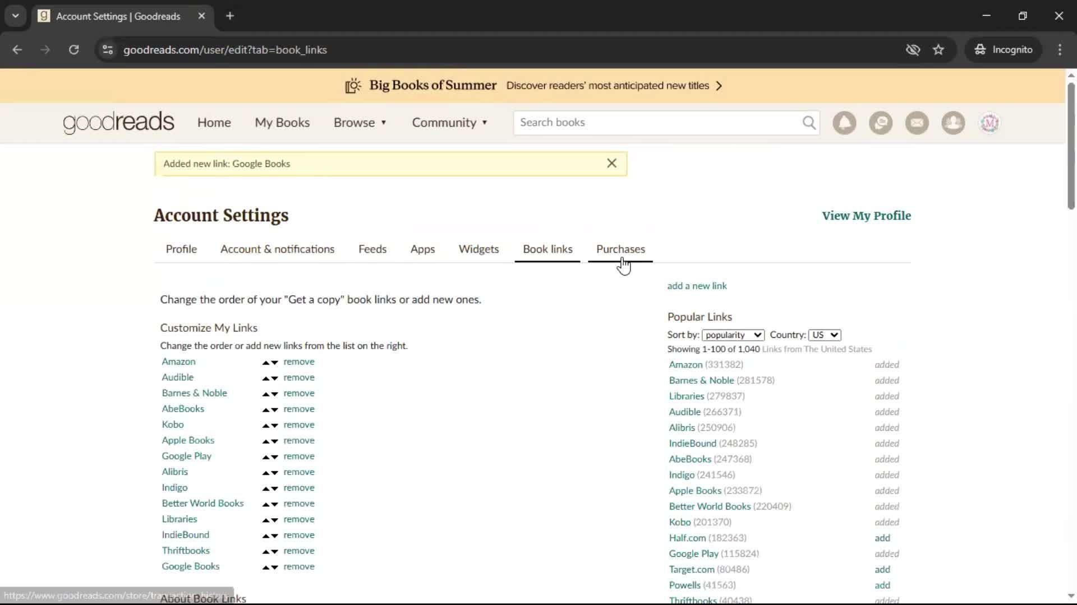Add Target.com to my links
This screenshot has width=1077, height=605.
tap(882, 569)
